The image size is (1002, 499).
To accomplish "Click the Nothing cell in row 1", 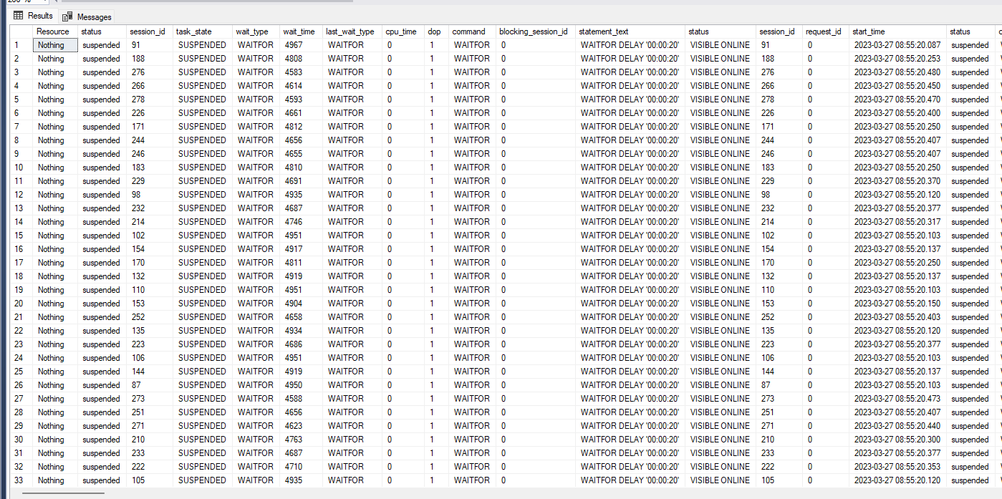I will 55,45.
